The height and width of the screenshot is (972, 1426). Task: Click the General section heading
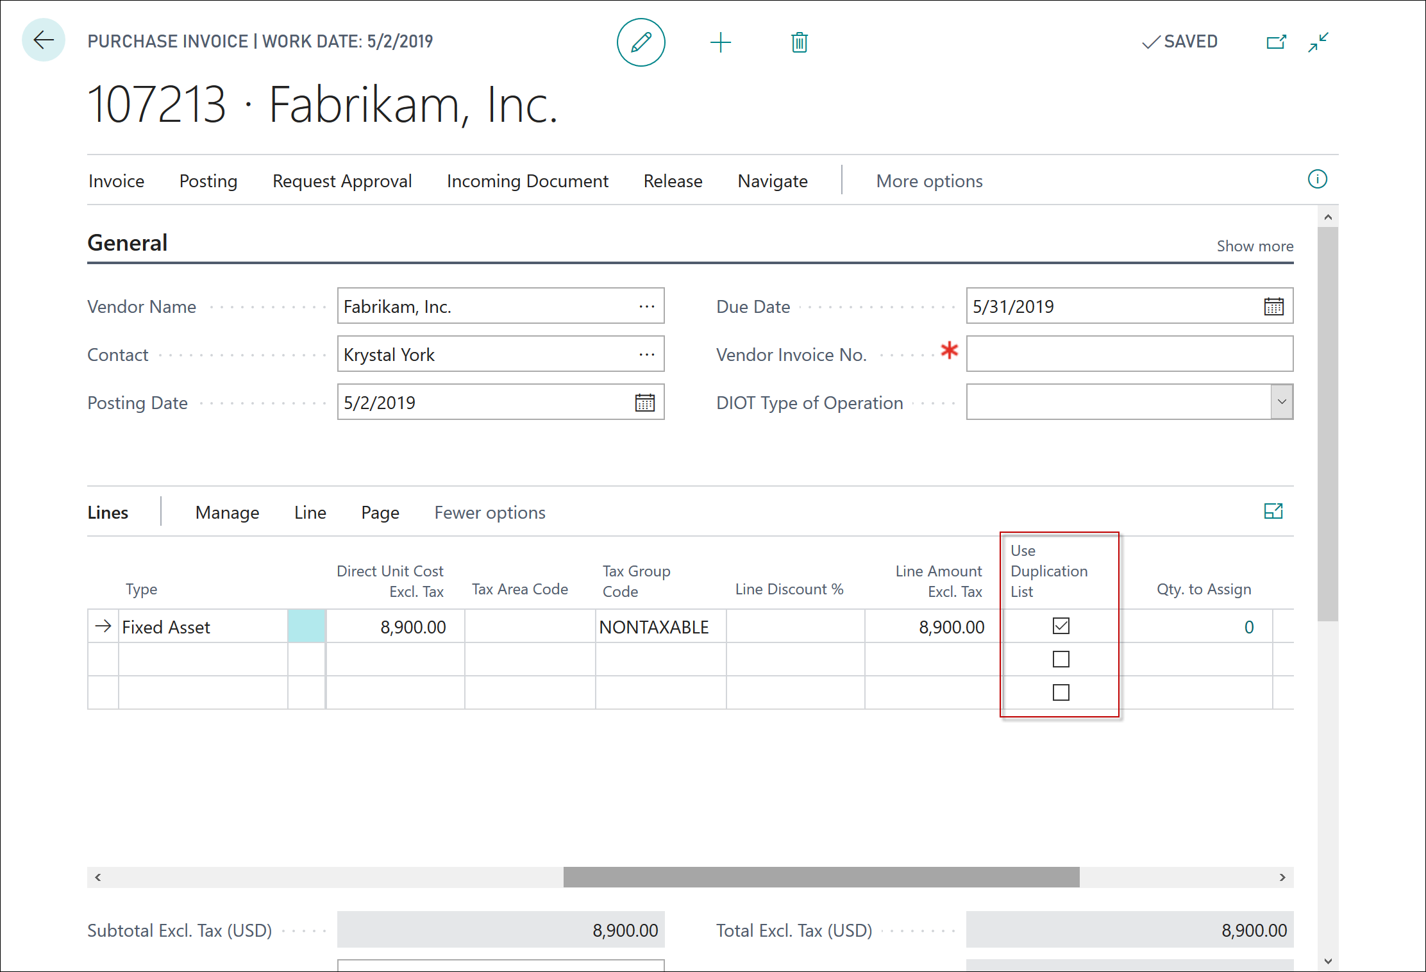click(x=127, y=243)
